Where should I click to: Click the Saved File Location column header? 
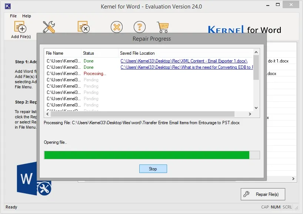pyautogui.click(x=186, y=53)
